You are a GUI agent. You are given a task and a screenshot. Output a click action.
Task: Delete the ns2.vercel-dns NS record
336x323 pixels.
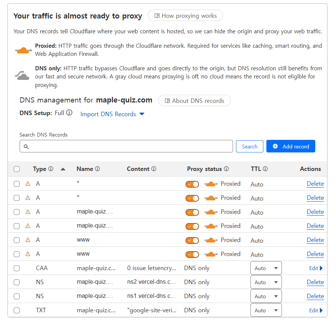(x=315, y=282)
